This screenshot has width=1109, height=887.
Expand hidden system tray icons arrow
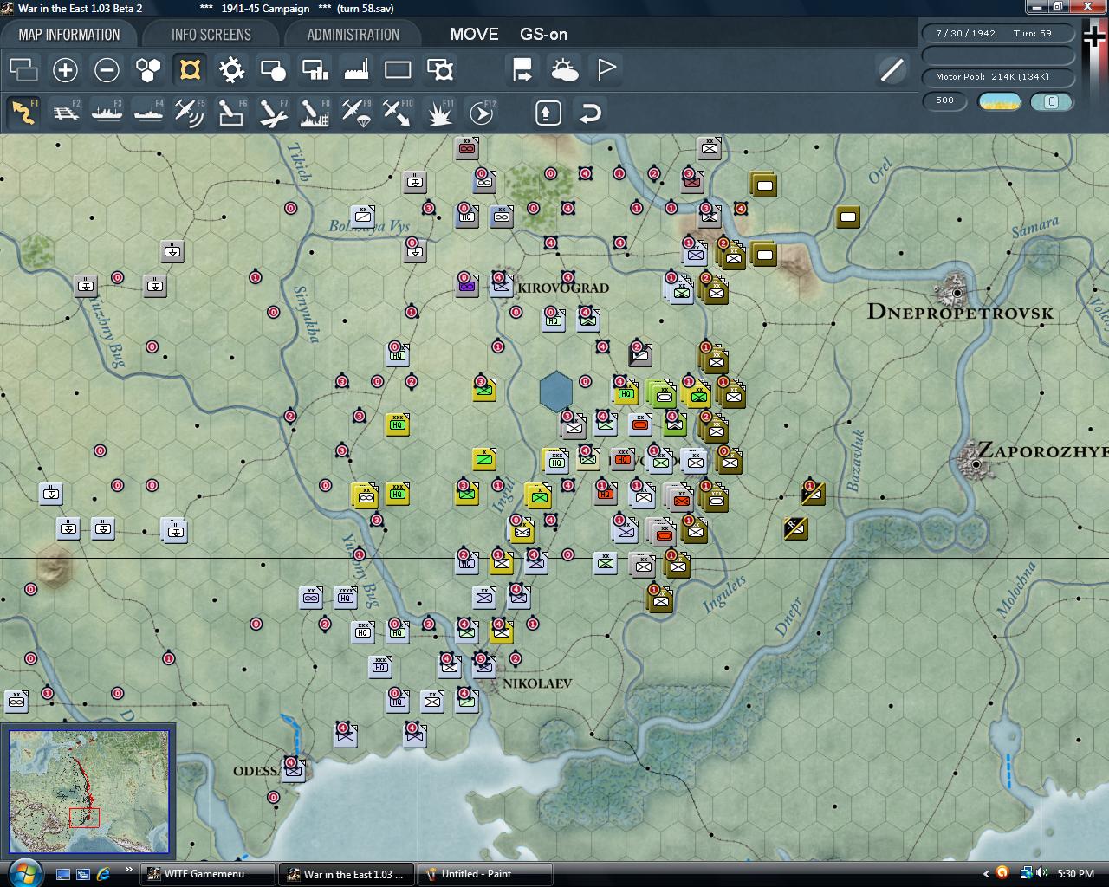pos(986,873)
